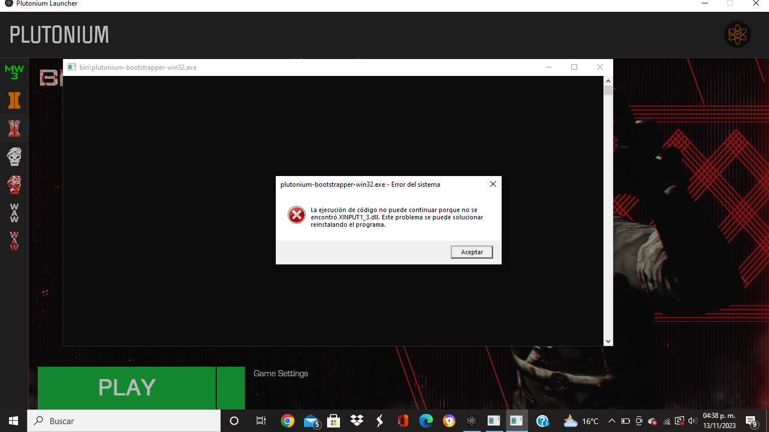Open the blue help question mark icon
This screenshot has width=769, height=432.
(x=543, y=421)
